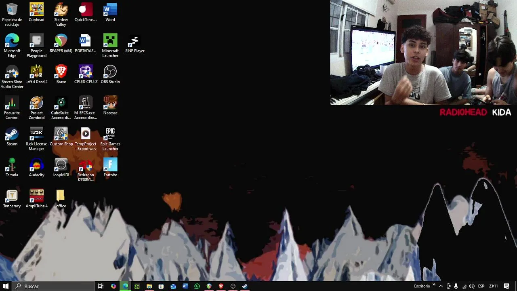Click the Buscar taskbar search box
Screen dimensions: 517x291
click(x=53, y=286)
